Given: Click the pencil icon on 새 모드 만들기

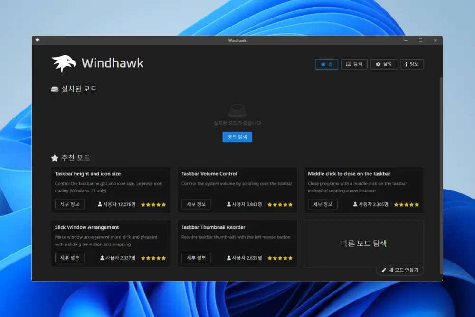Looking at the screenshot, I should pyautogui.click(x=383, y=270).
